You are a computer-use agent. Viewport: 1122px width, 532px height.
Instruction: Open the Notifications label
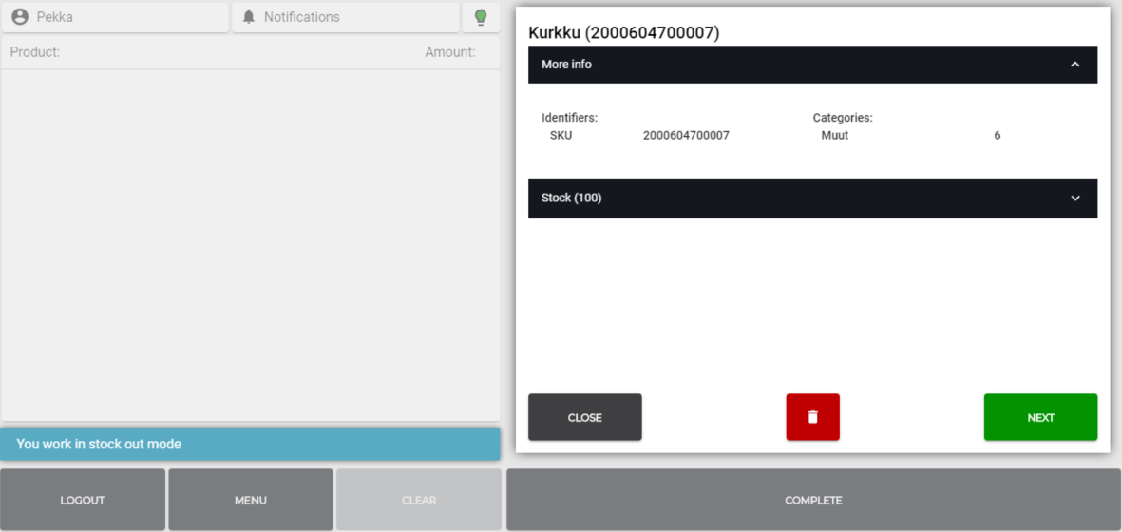tap(301, 17)
